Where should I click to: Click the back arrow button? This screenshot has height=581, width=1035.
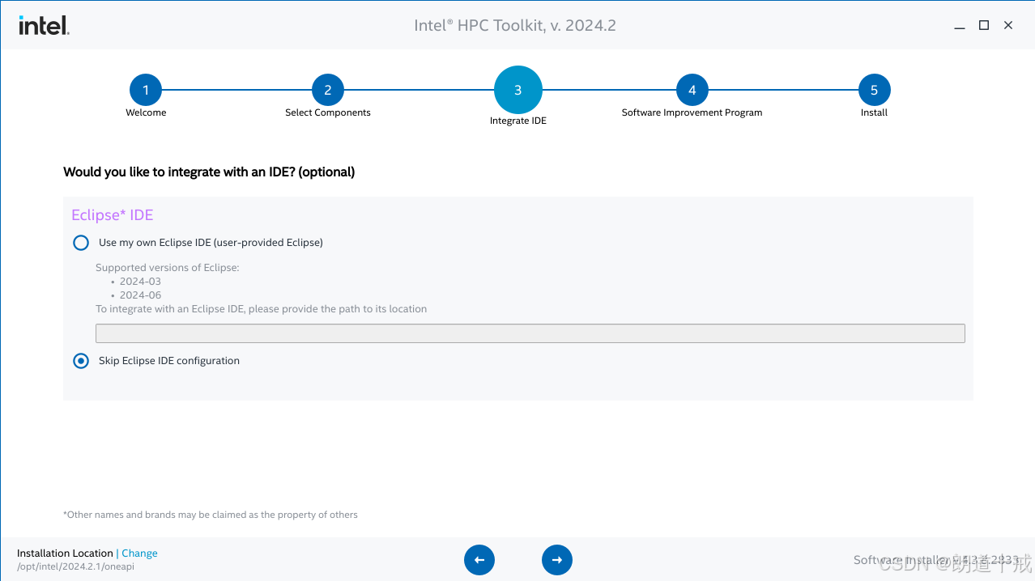coord(479,560)
